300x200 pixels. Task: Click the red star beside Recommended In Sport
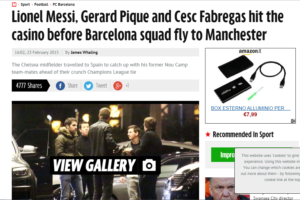click(208, 134)
